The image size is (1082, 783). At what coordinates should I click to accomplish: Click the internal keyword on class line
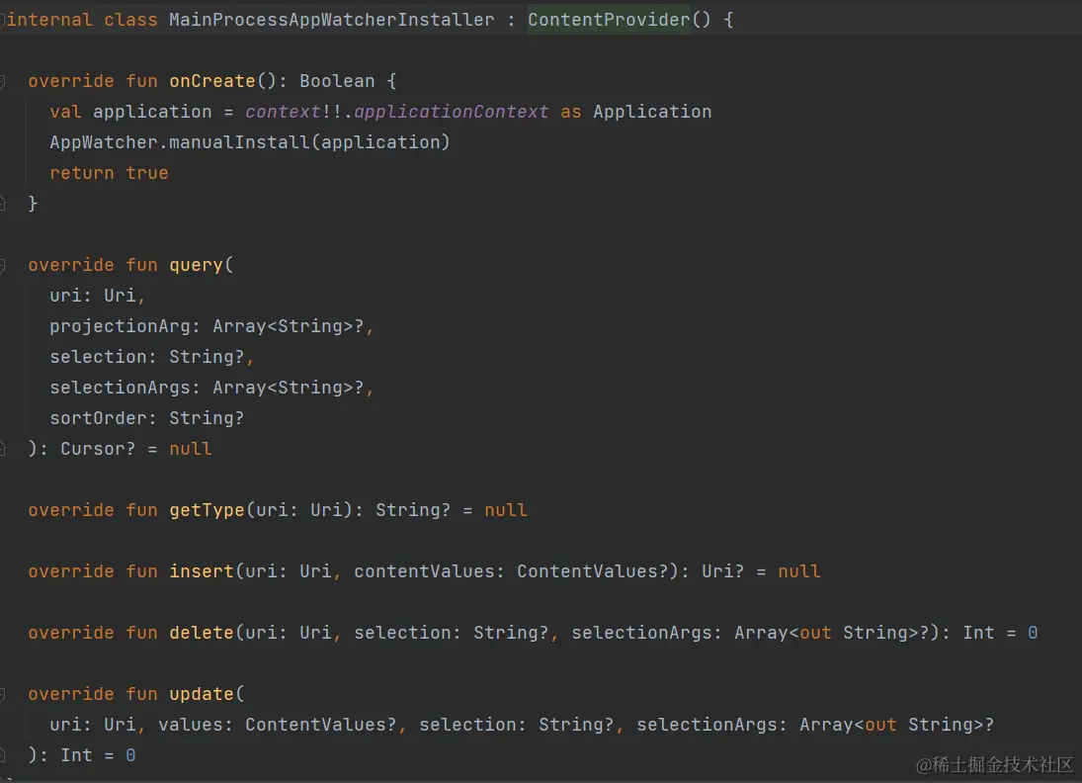(x=49, y=20)
